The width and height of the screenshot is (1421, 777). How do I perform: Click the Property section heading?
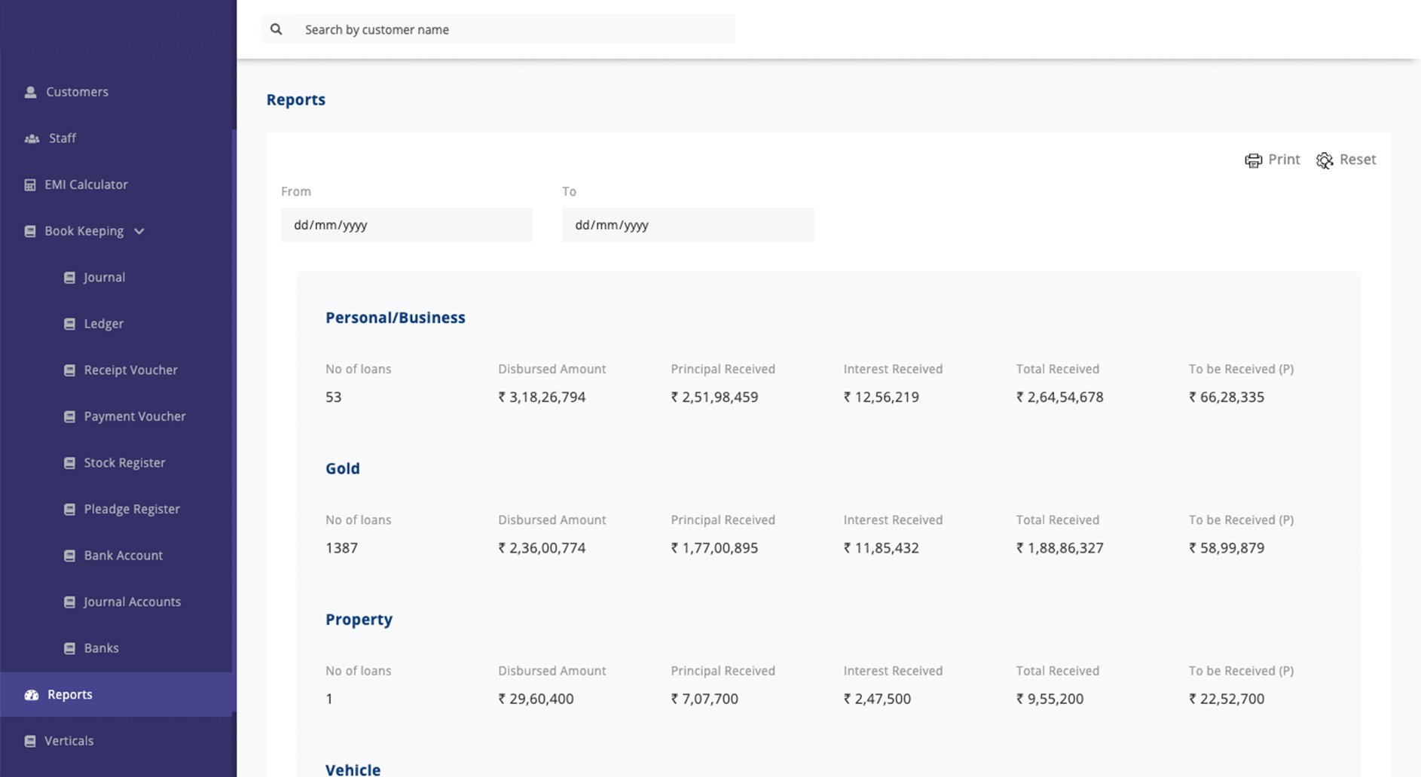(x=359, y=620)
